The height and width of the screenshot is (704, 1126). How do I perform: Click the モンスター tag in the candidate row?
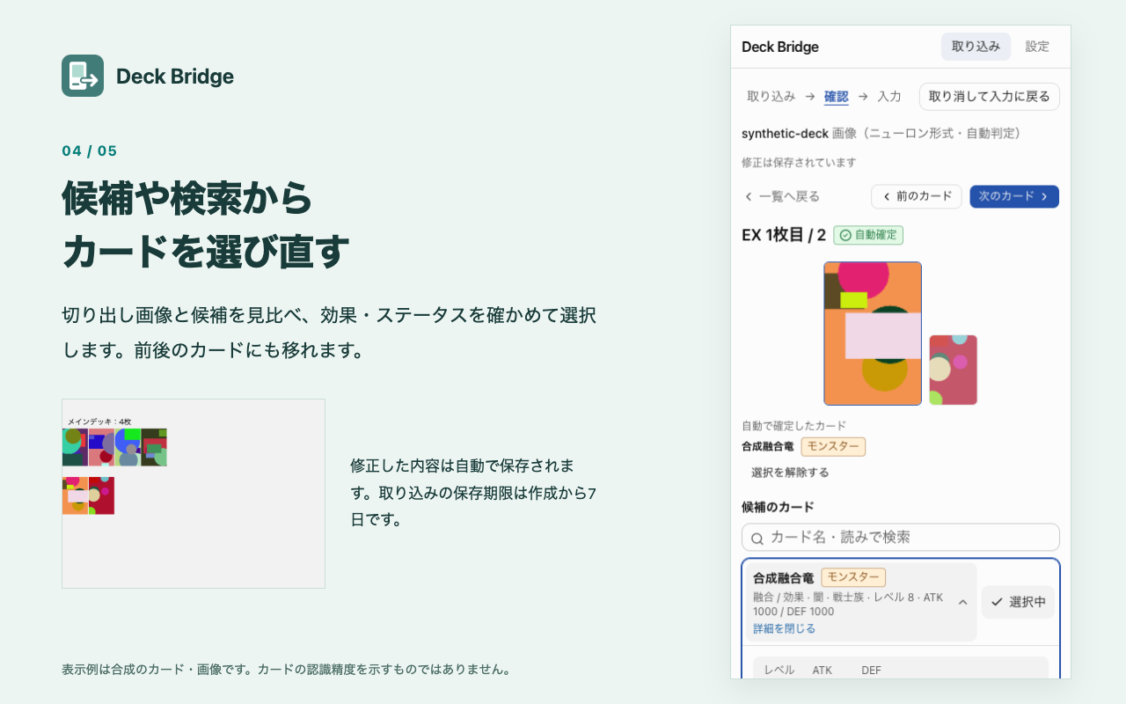853,577
